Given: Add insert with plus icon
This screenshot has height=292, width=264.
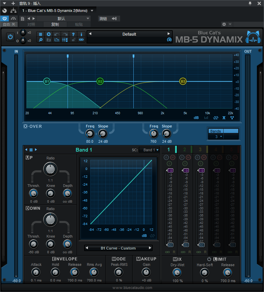Looking at the screenshot, I should coord(13,3).
